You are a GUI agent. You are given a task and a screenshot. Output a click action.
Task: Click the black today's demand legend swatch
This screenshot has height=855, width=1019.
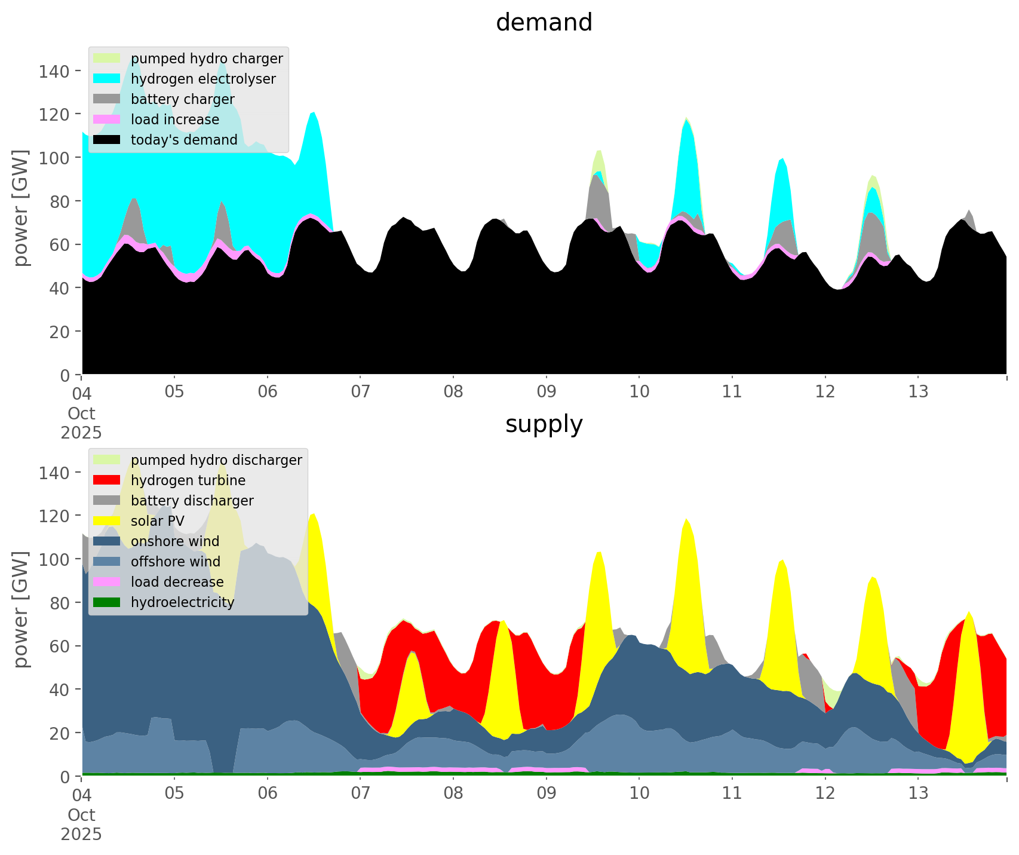(x=108, y=140)
